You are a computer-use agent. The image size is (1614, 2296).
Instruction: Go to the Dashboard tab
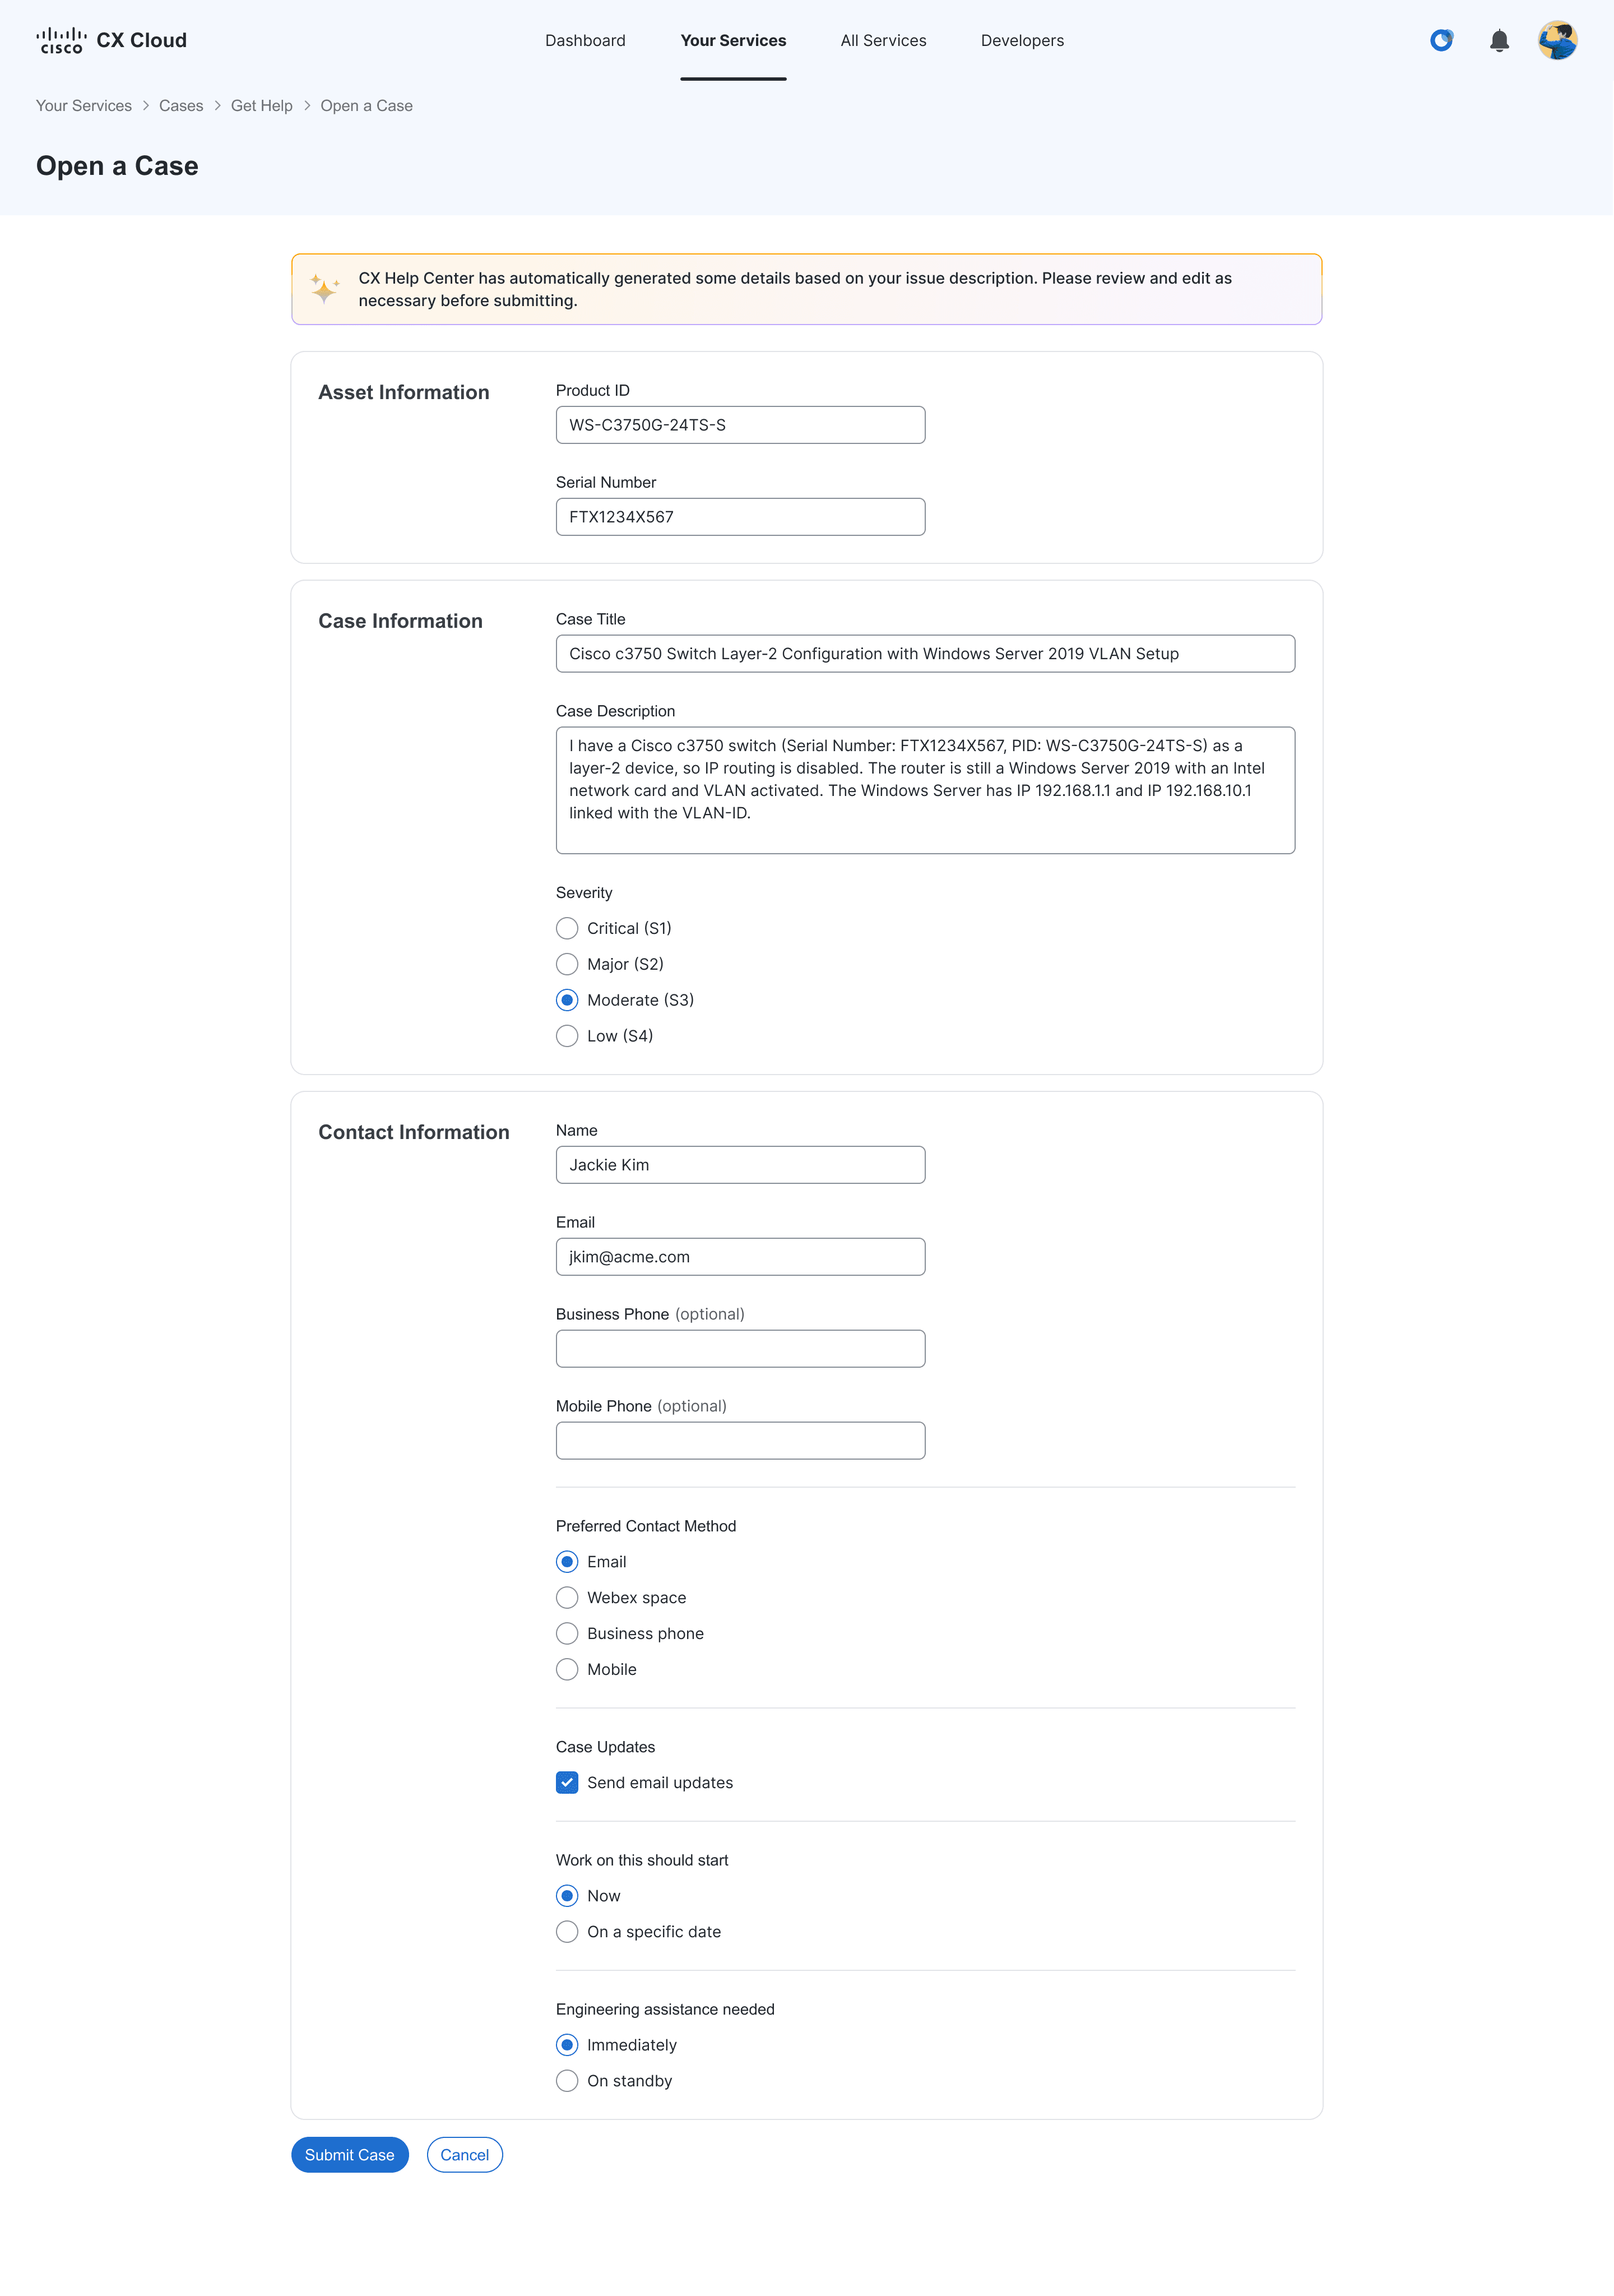tap(585, 41)
